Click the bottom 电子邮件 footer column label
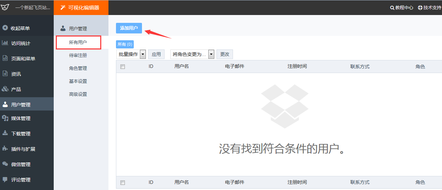 pos(235,182)
